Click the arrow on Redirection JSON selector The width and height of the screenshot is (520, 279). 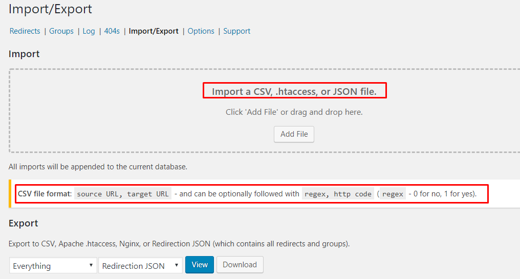177,265
